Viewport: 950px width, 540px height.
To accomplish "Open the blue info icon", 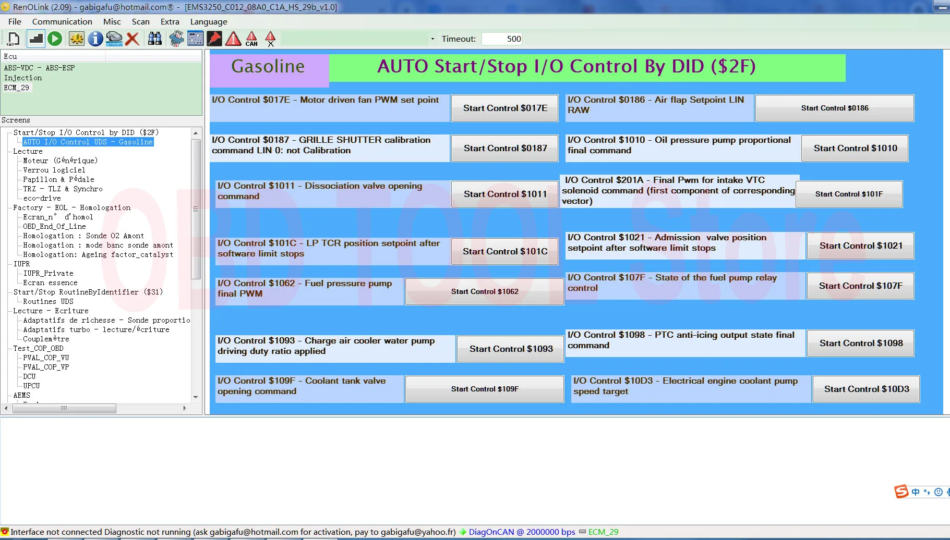I will coord(95,39).
